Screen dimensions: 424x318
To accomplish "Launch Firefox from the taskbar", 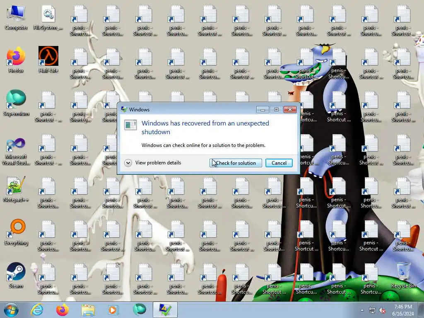I will (63, 310).
